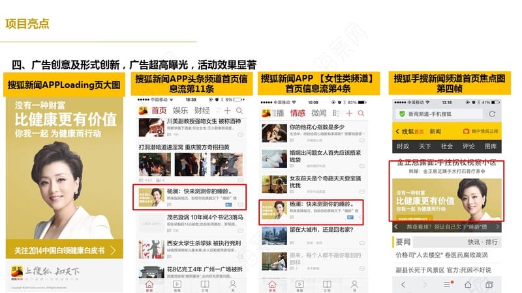Click the reload icon next to 新闻频道-手机搜狐

pos(492,114)
